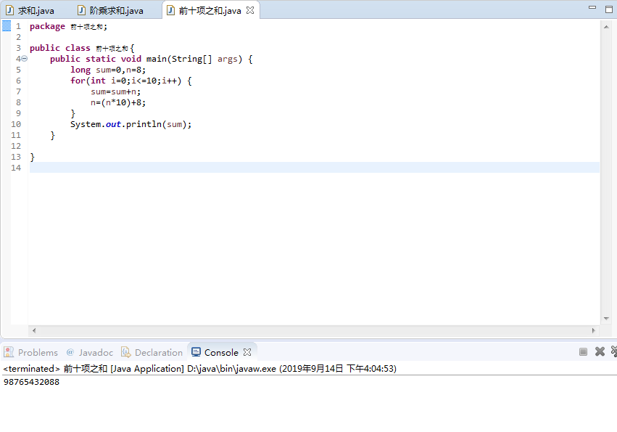Click the 'n=(n*10)+8;' statement
Image resolution: width=617 pixels, height=432 pixels.
(118, 102)
